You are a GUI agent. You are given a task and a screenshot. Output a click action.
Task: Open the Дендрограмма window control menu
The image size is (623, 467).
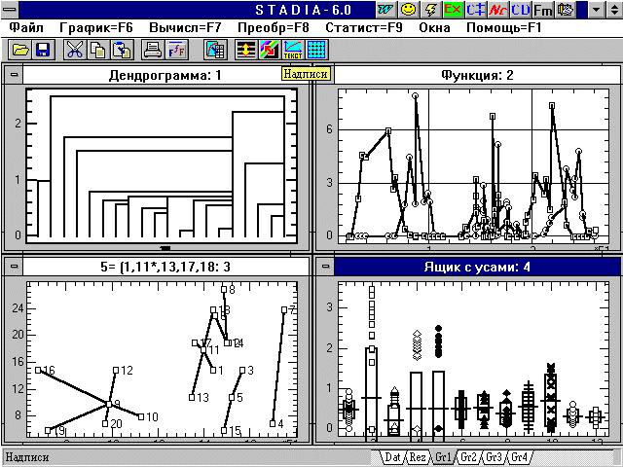(x=13, y=76)
